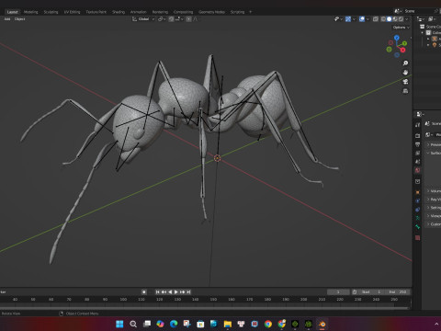441x331 pixels.
Task: Go to the Shading workspace tab
Action: click(x=119, y=12)
